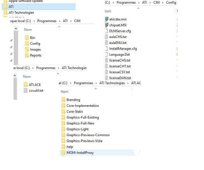Click sort arrow above Nom in CIM window
The width and height of the screenshot is (204, 170).
pyautogui.click(x=59, y=27)
